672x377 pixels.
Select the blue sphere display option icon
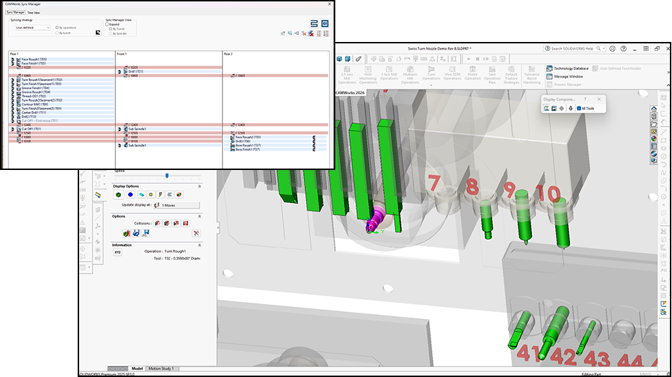[130, 194]
